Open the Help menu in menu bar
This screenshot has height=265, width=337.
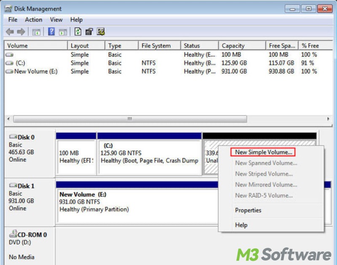[76, 20]
